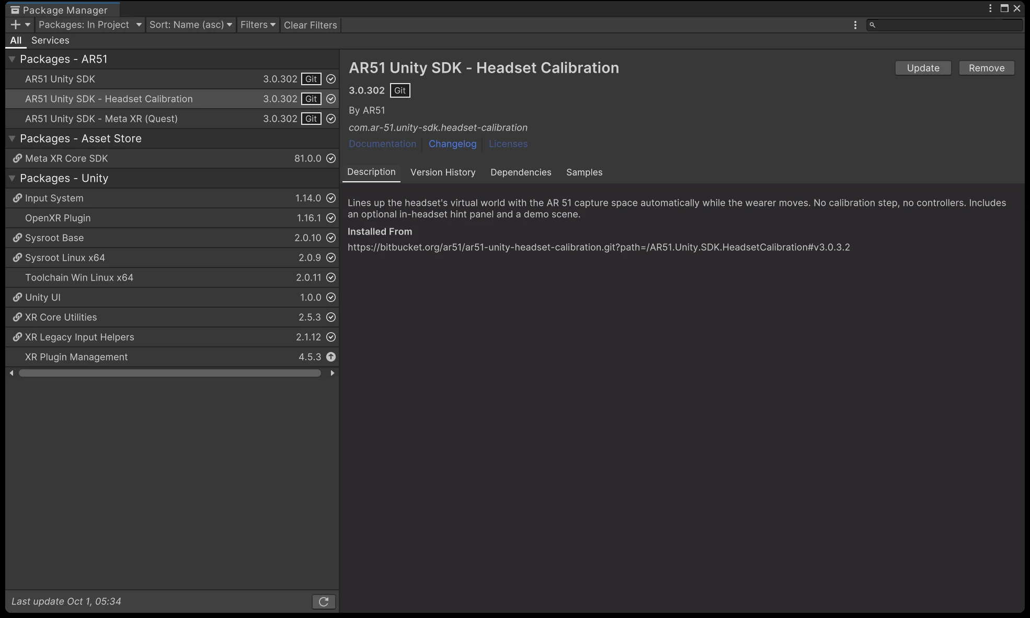
Task: Select the Toolchain Win Linux x64 package row
Action: click(172, 277)
